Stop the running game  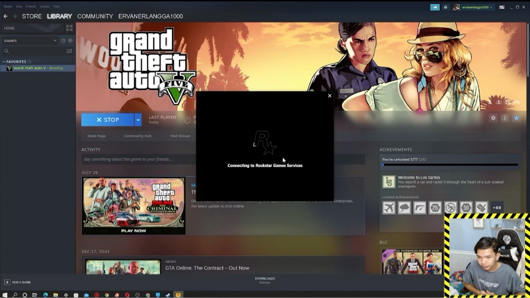[x=107, y=120]
